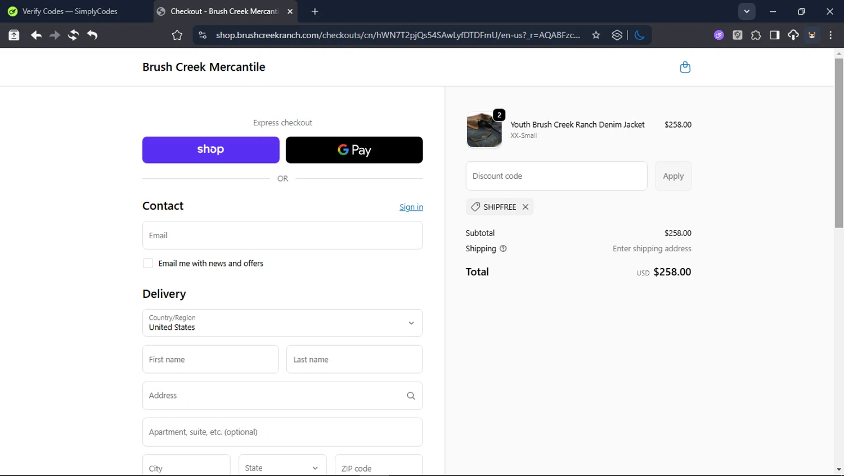Open a new browser tab

pyautogui.click(x=315, y=11)
